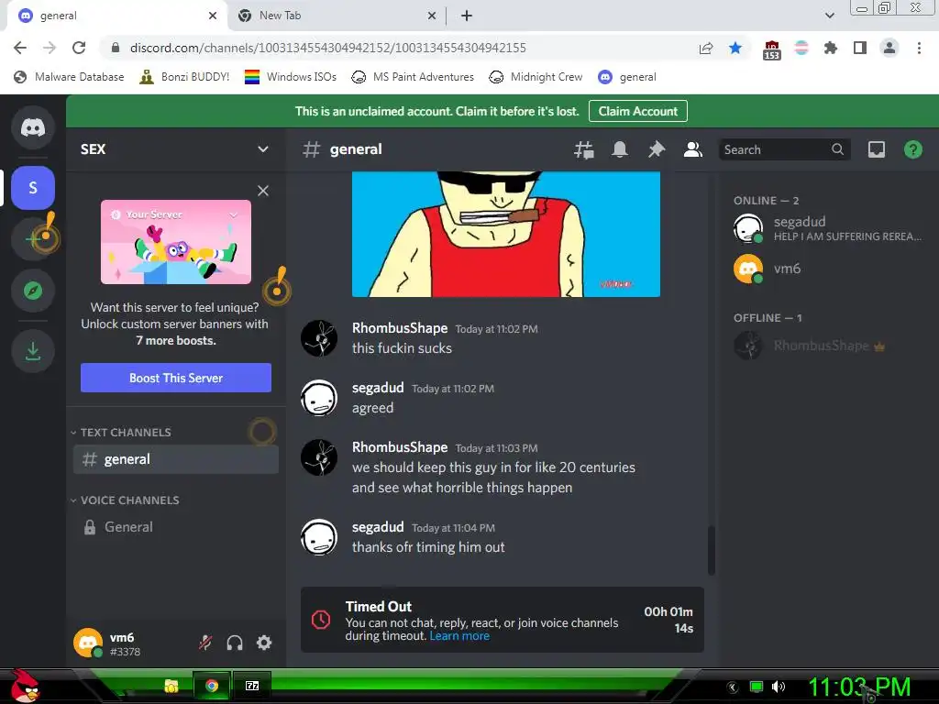Show pinned messages pin icon
The height and width of the screenshot is (704, 939).
(x=657, y=149)
